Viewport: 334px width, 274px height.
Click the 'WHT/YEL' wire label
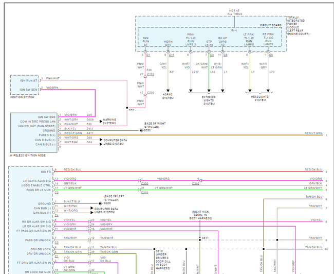(x=245, y=65)
